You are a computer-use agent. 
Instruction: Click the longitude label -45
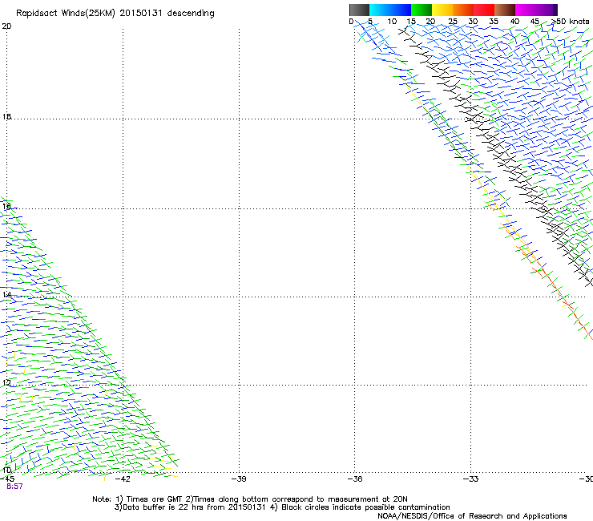point(7,479)
